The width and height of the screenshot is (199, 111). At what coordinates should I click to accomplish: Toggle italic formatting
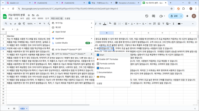pyautogui.click(x=96, y=24)
